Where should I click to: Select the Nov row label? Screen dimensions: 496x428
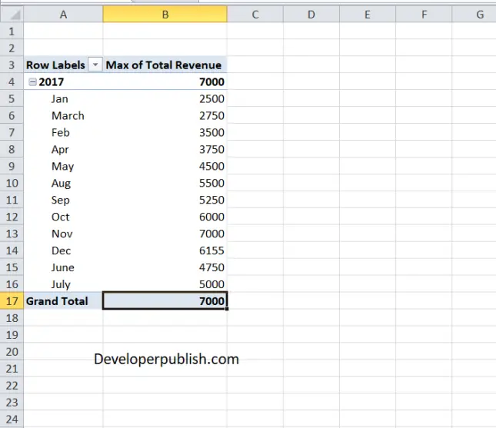pos(62,234)
